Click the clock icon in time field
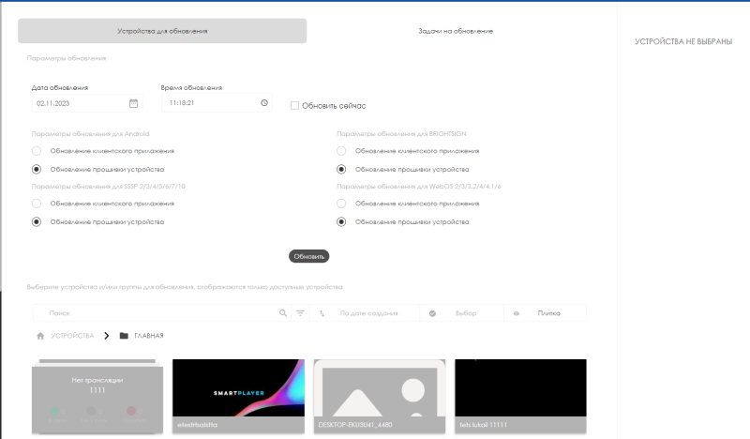 pyautogui.click(x=264, y=103)
